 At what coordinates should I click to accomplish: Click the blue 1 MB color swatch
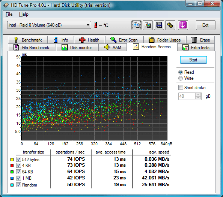pyautogui.click(x=12, y=178)
